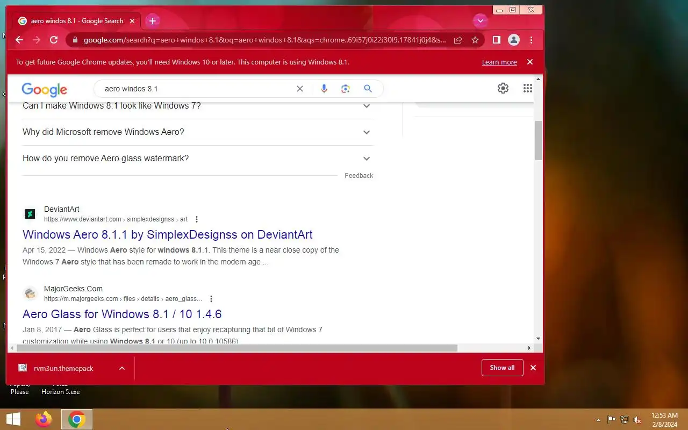The width and height of the screenshot is (688, 430).
Task: Click the Chrome taskbar icon
Action: pyautogui.click(x=77, y=419)
